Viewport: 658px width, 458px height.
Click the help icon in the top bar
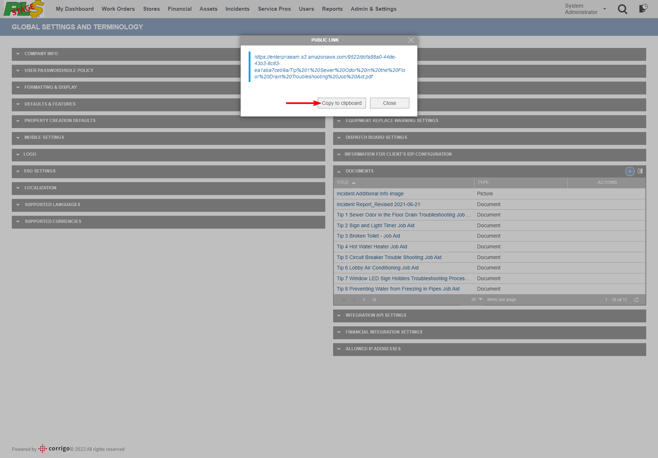tap(643, 9)
